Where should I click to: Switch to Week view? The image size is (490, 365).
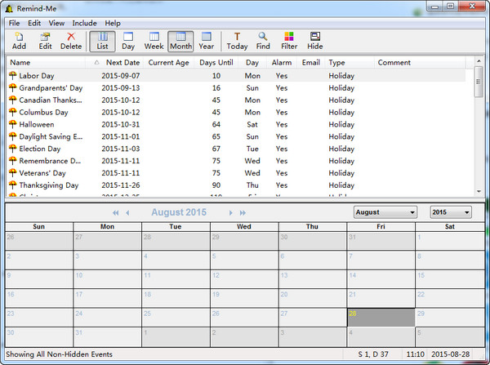pos(154,41)
